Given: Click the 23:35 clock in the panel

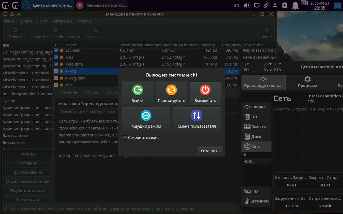Looking at the screenshot, I should (x=320, y=8).
